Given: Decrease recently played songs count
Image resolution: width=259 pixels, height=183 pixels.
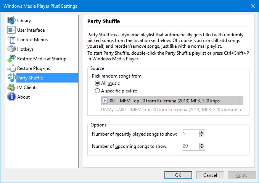Looking at the screenshot, I should 201,136.
